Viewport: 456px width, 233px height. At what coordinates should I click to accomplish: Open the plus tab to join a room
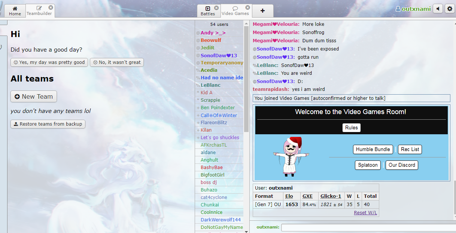(x=262, y=11)
